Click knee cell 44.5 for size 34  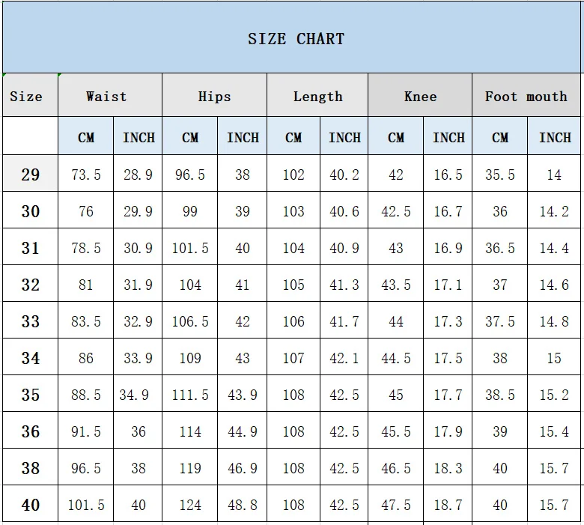click(396, 358)
